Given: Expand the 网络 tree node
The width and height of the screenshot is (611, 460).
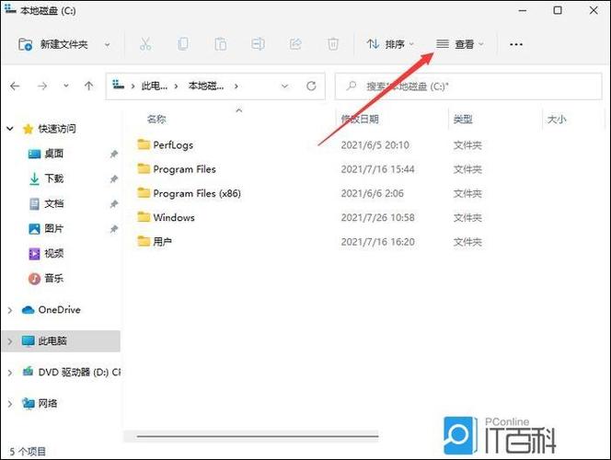Looking at the screenshot, I should click(10, 404).
